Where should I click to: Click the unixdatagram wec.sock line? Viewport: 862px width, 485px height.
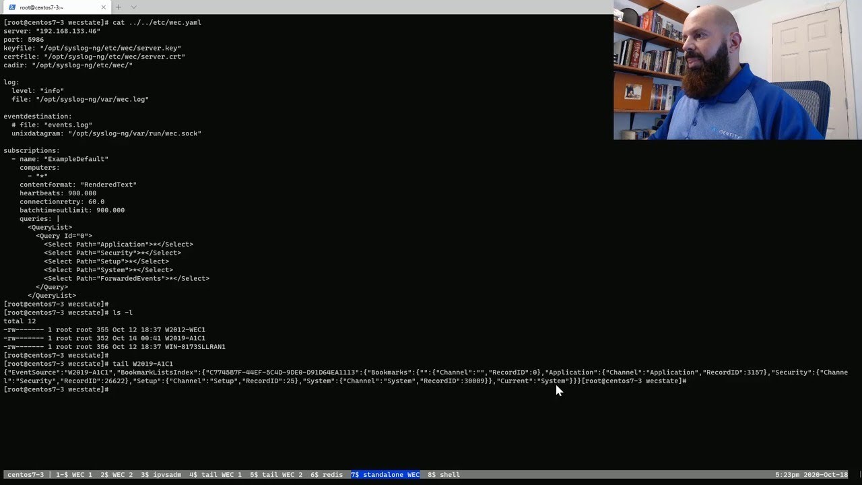(106, 133)
